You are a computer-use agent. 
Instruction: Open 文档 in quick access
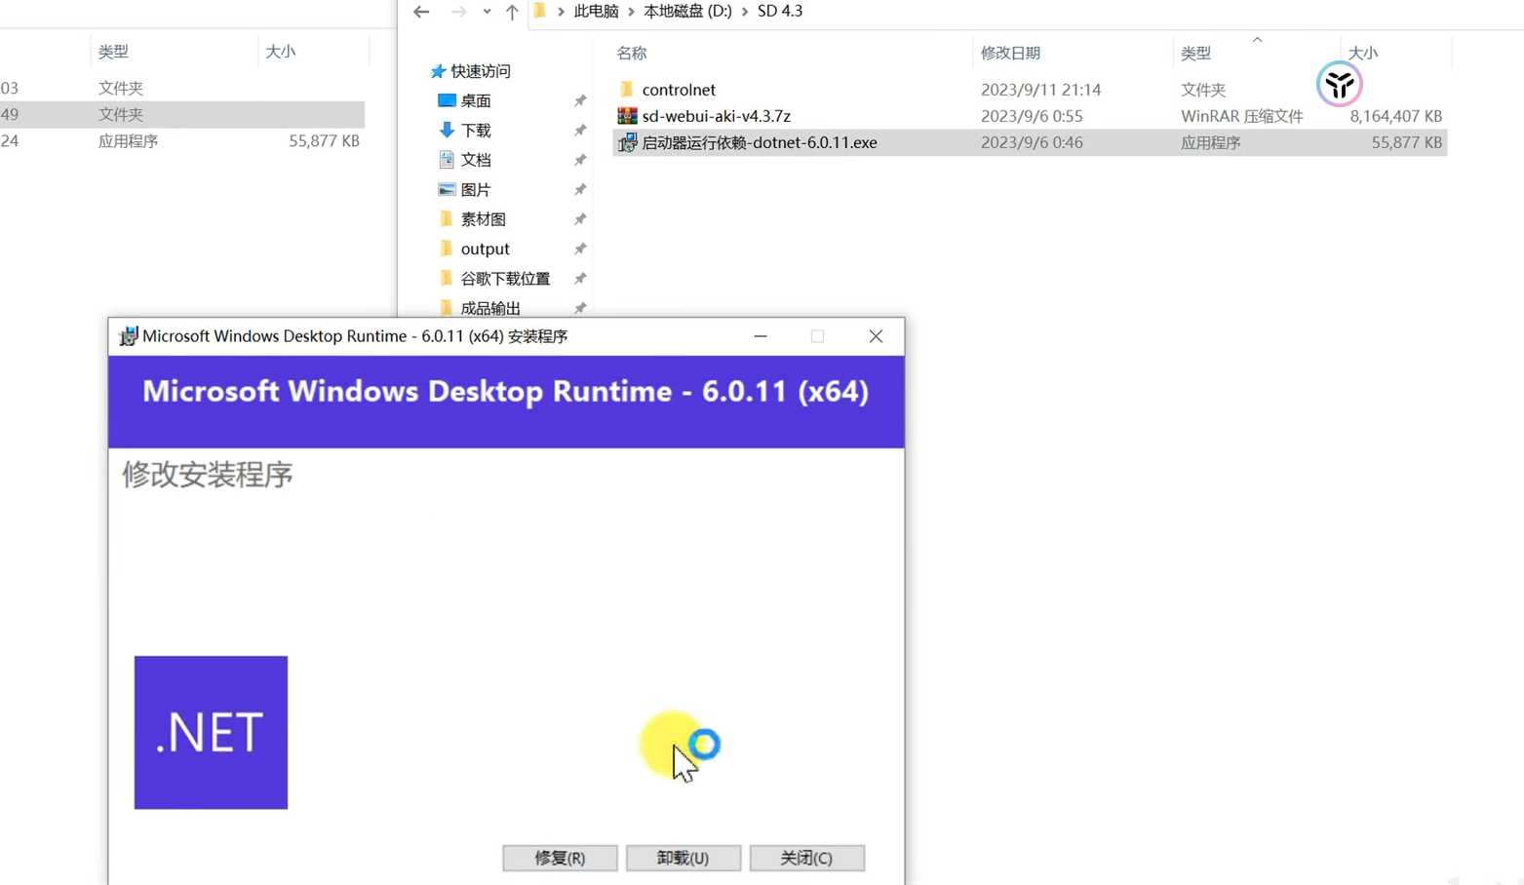pos(476,160)
